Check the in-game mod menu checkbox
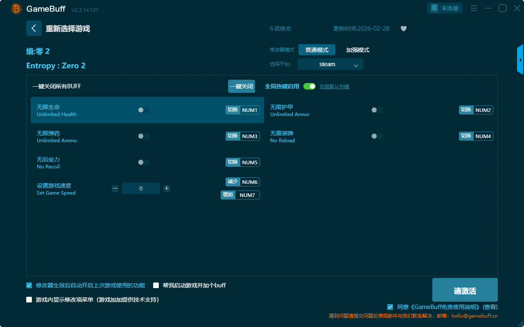 pyautogui.click(x=29, y=300)
